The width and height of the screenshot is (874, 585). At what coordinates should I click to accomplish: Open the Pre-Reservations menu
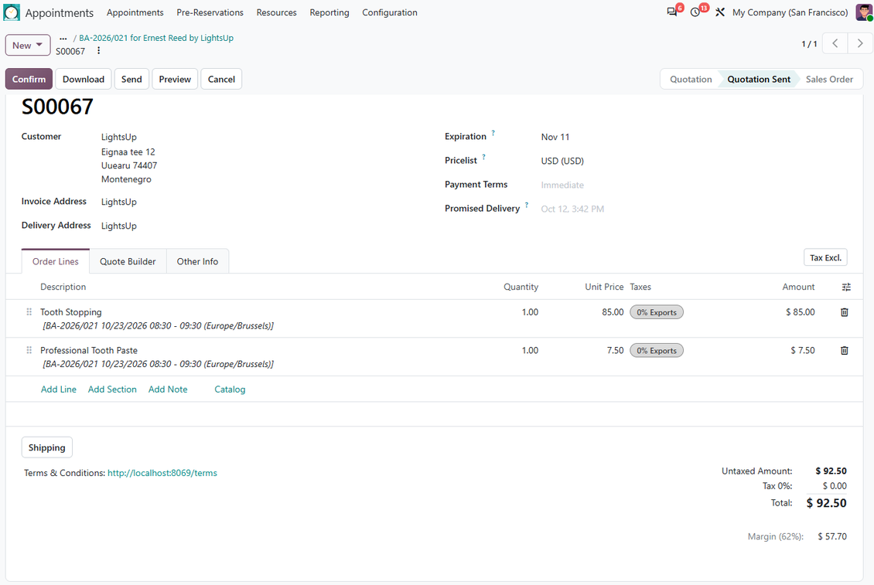pos(210,12)
